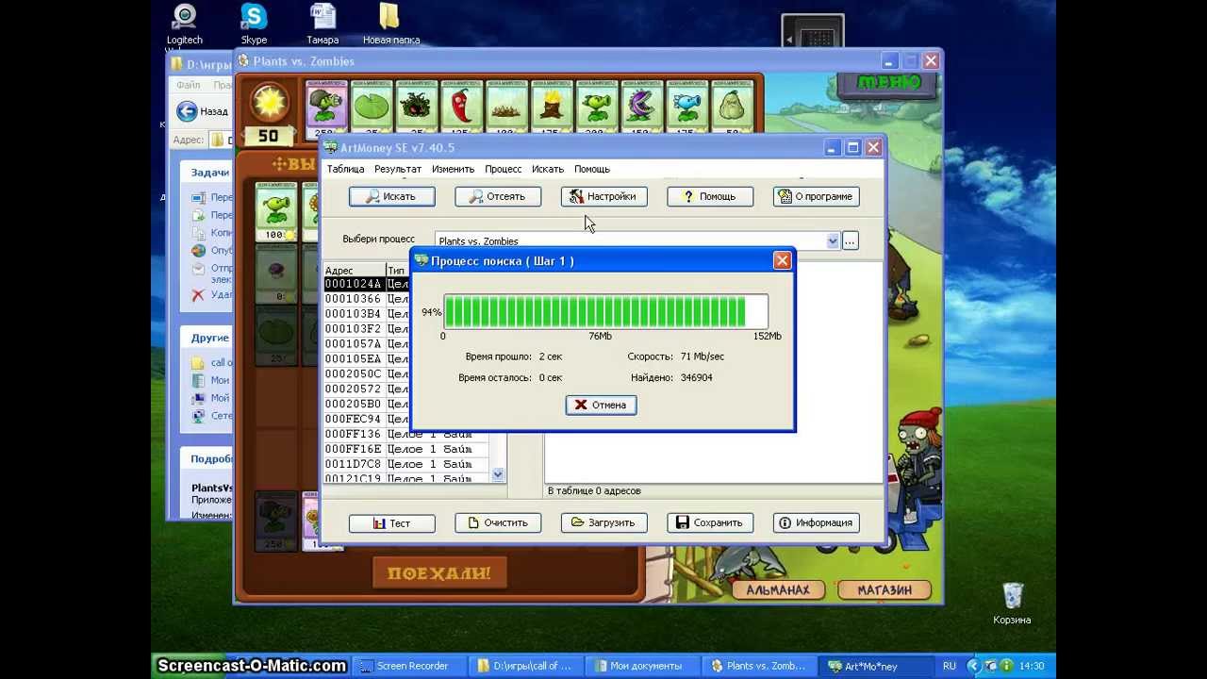Select the Tangle Kelp seed packet
This screenshot has height=679, width=1207.
point(416,108)
